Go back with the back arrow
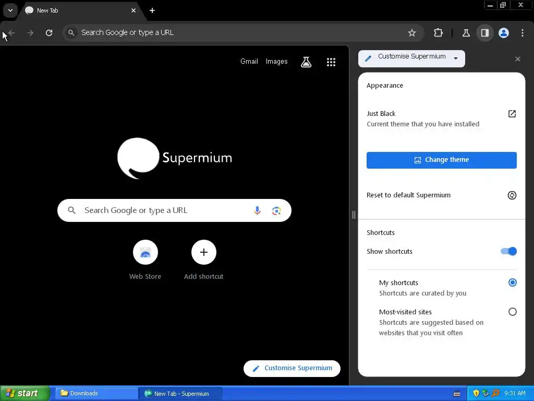534x401 pixels. click(x=11, y=33)
